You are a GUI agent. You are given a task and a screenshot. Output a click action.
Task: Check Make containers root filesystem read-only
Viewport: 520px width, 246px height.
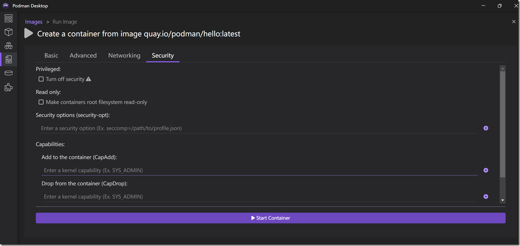click(x=41, y=102)
